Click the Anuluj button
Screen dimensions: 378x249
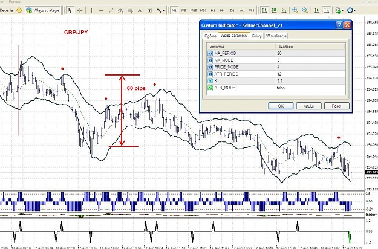pyautogui.click(x=308, y=106)
